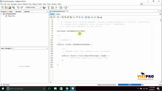This screenshot has height=91, width=162.
Task: Open the File menu
Action: pyautogui.click(x=2, y=4)
